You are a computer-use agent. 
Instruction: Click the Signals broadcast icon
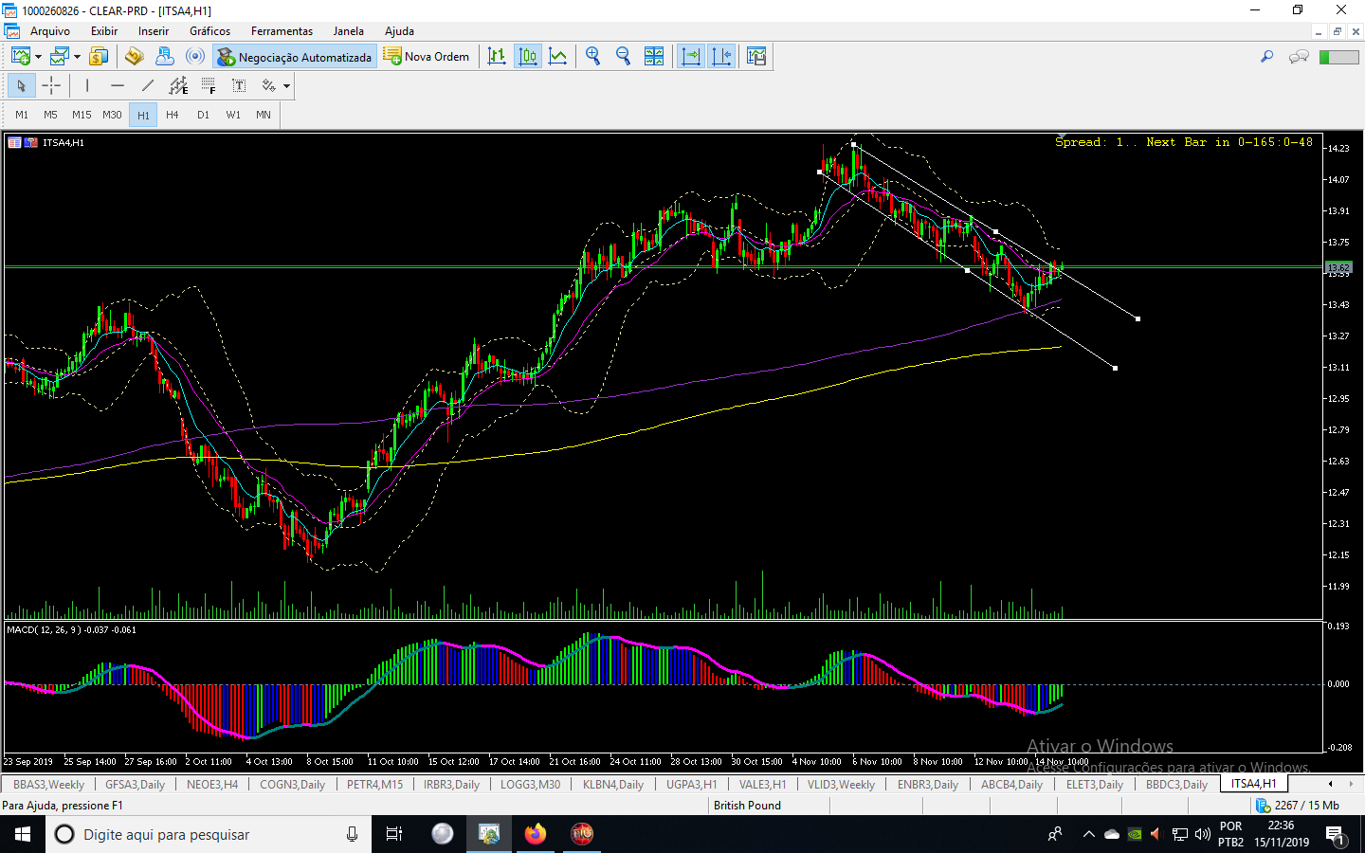[195, 57]
